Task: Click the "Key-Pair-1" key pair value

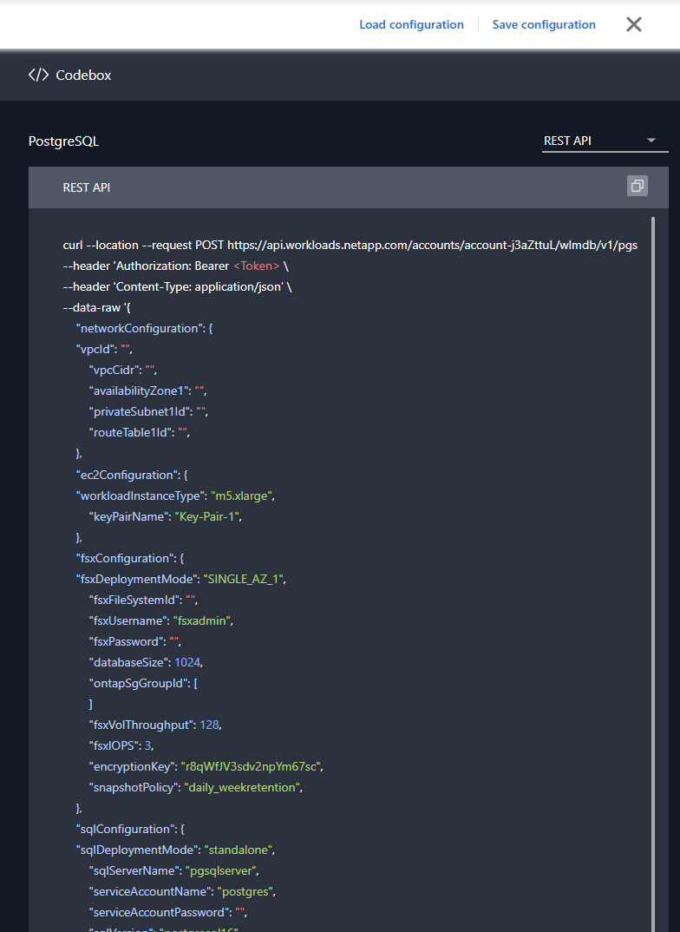Action: [x=207, y=516]
